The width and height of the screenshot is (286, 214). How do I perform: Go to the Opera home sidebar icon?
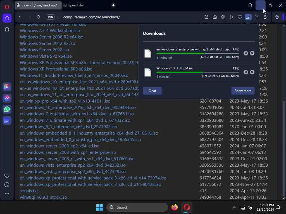(7, 18)
